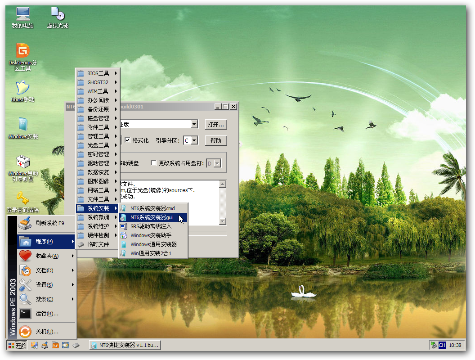Click the picture icon next to the 开始 button
The width and height of the screenshot is (475, 360).
pos(35,345)
